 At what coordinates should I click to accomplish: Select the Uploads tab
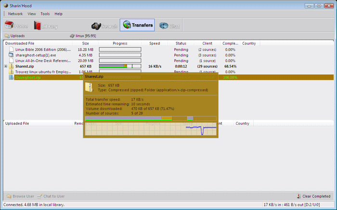pos(14,36)
